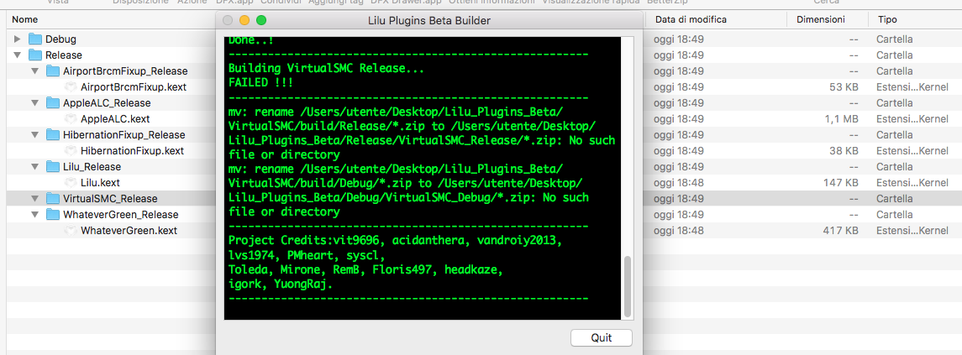The height and width of the screenshot is (355, 962).
Task: Select AppleALC_Release folder icon
Action: point(53,103)
